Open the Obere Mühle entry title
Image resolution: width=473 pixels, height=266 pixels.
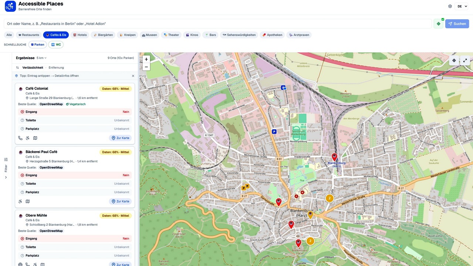point(36,215)
